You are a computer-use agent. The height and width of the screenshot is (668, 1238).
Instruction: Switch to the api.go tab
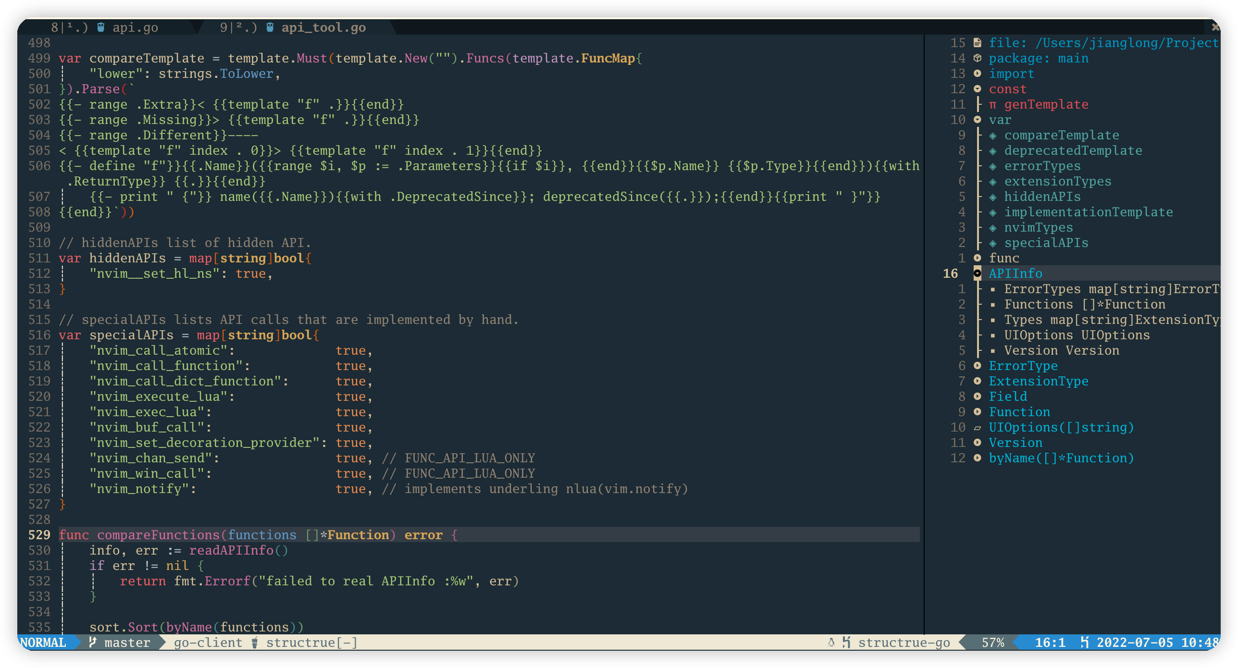135,27
